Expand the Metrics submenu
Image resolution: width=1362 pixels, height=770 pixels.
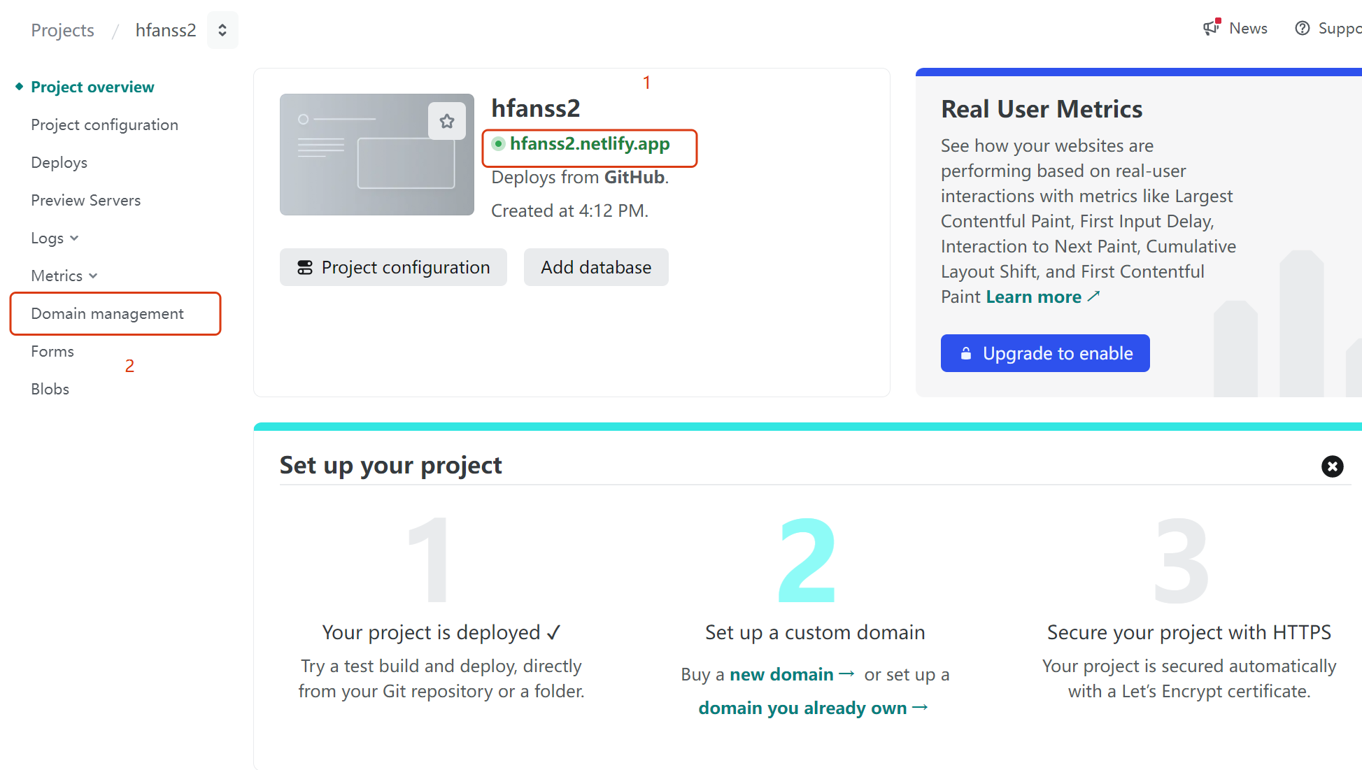64,276
